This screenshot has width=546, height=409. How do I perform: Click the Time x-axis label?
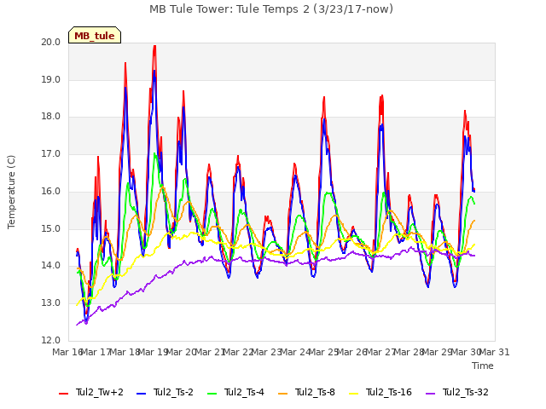pos(483,366)
